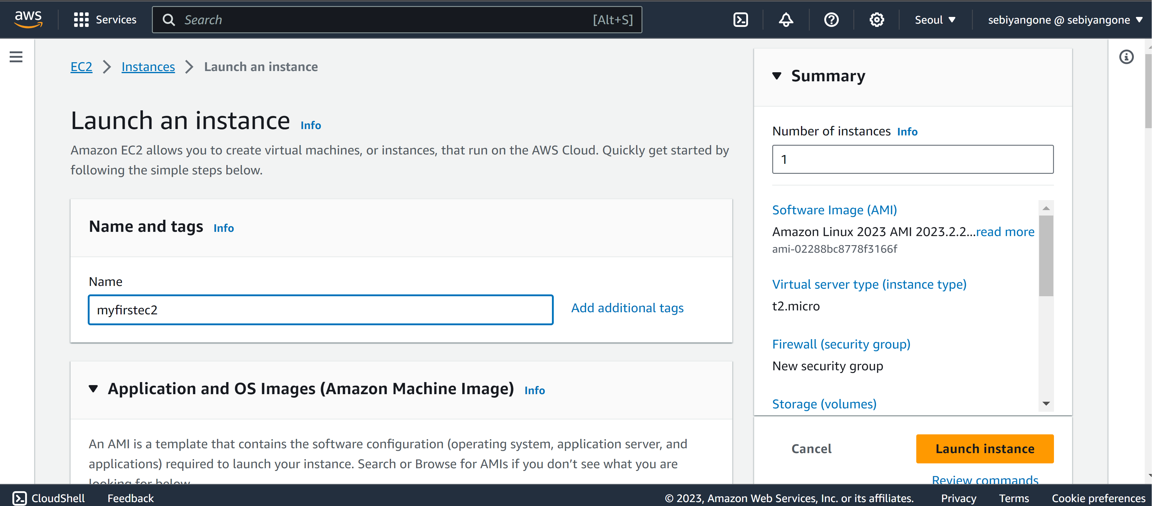Click the Cancel button
The height and width of the screenshot is (506, 1152).
[811, 448]
